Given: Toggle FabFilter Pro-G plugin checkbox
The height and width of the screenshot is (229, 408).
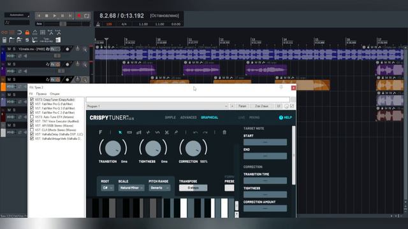Looking at the screenshot, I should click(x=32, y=104).
